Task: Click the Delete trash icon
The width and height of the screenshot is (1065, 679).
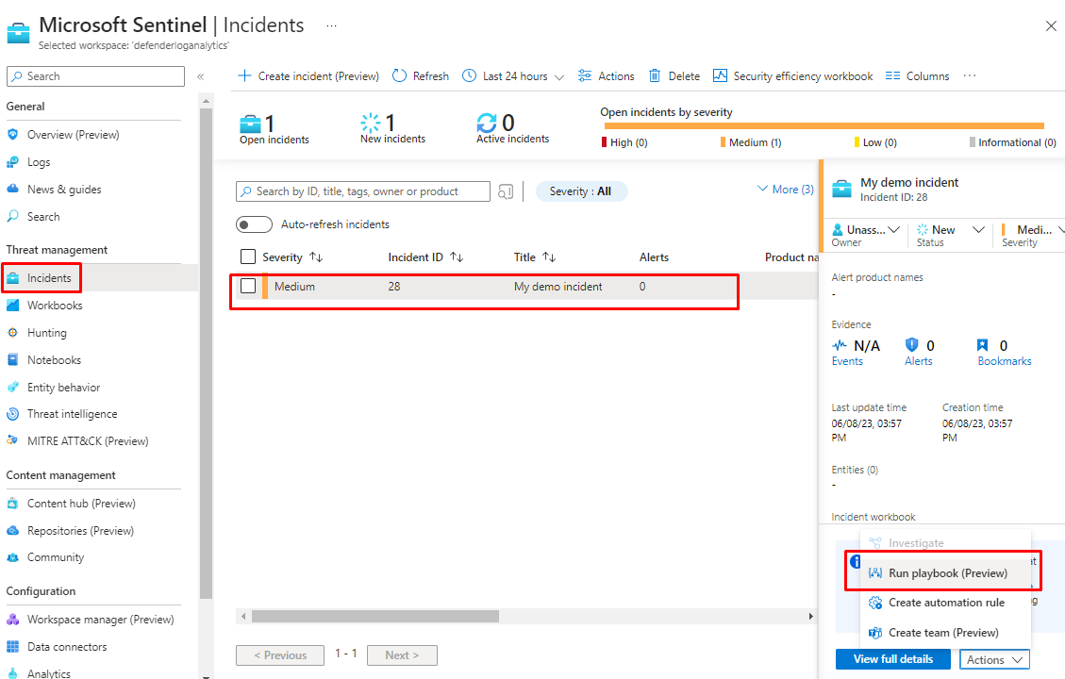Action: pos(655,76)
